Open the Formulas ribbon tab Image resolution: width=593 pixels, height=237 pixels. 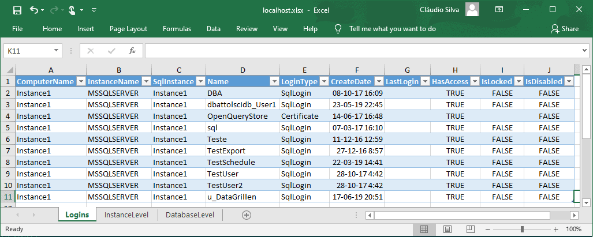pos(177,29)
